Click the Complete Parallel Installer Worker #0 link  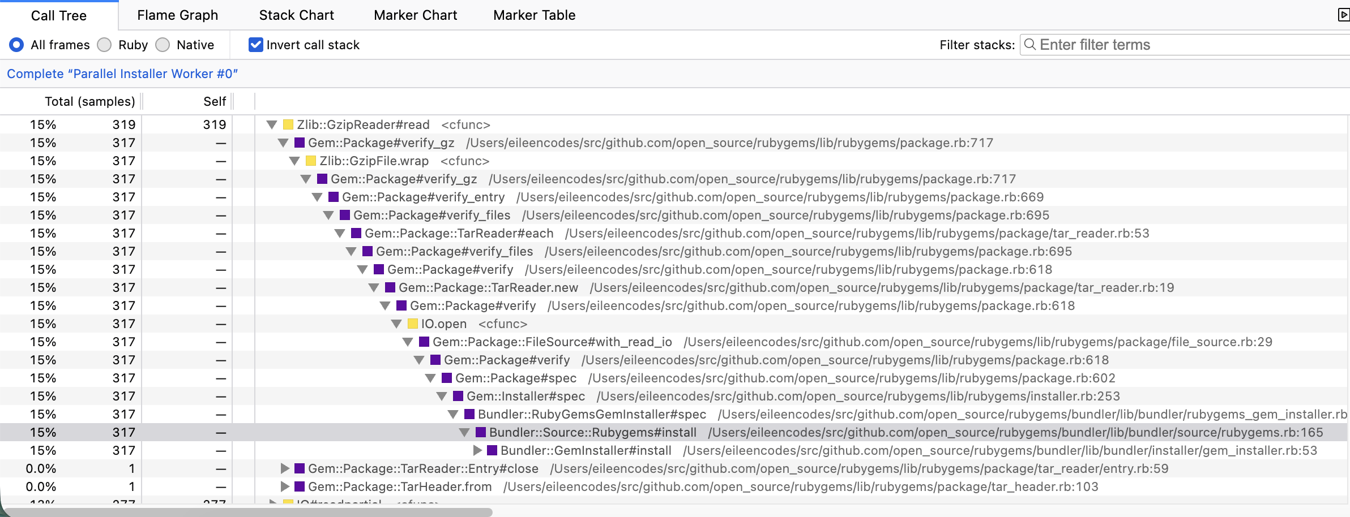tap(122, 74)
